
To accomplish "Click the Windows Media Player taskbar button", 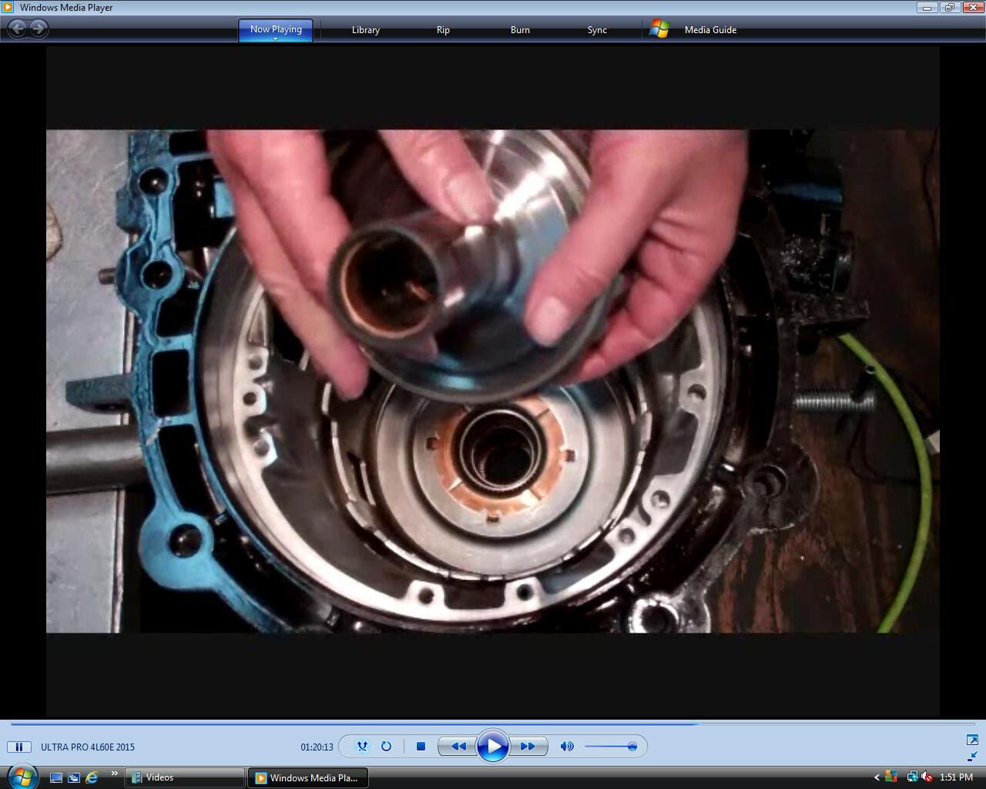I will click(307, 777).
